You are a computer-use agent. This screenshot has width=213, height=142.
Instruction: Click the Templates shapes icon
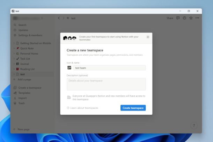15,93
